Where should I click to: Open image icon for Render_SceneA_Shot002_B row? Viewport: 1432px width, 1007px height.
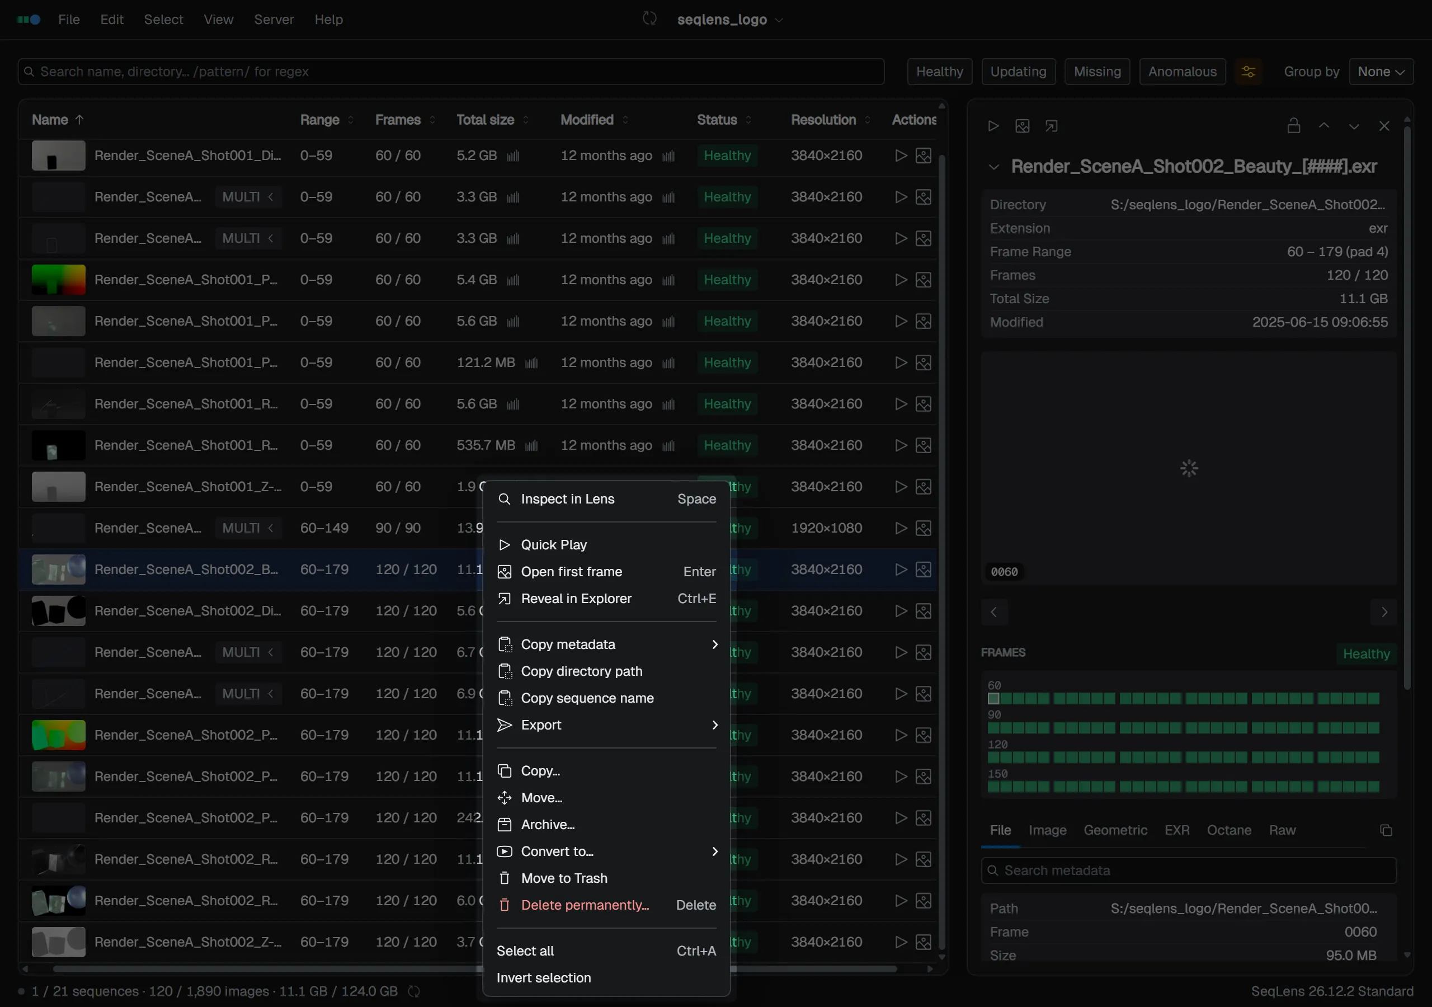pos(924,570)
